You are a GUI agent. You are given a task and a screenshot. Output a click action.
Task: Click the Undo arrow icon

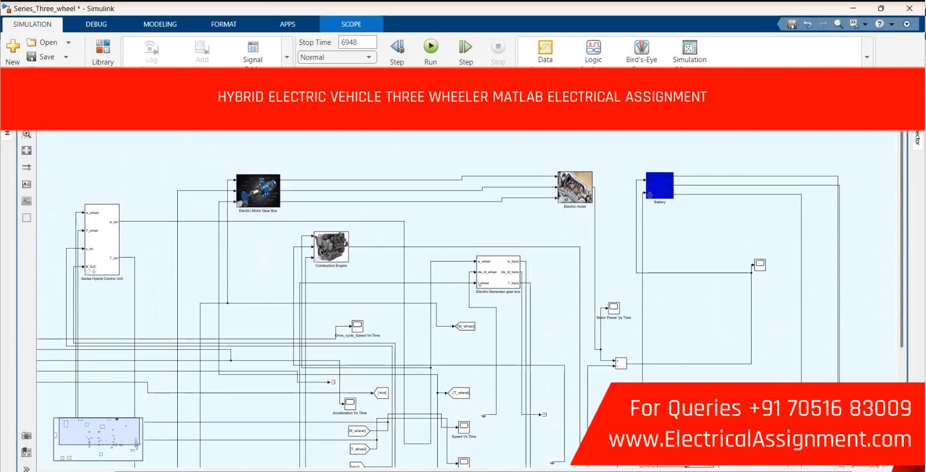point(808,24)
